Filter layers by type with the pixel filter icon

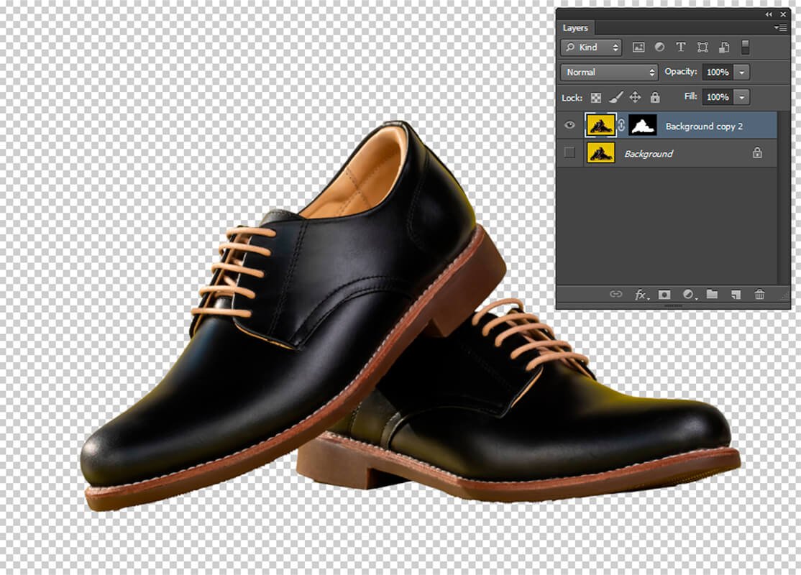click(638, 47)
